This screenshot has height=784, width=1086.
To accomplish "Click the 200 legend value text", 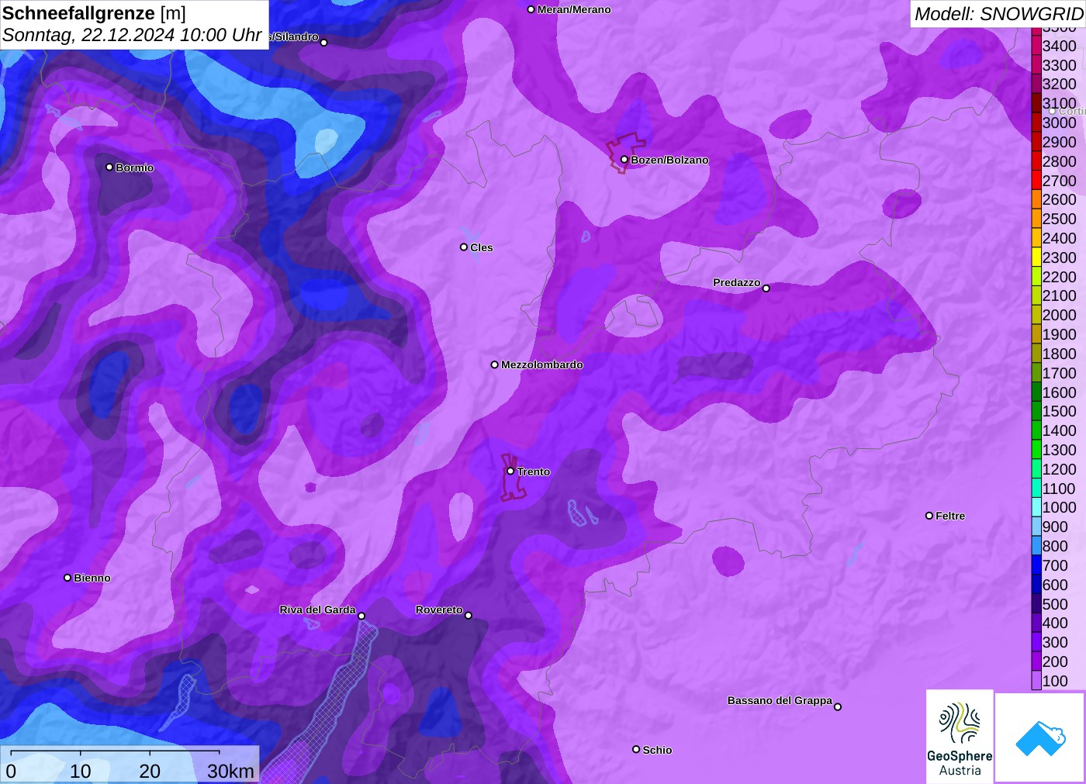I will [x=1055, y=662].
